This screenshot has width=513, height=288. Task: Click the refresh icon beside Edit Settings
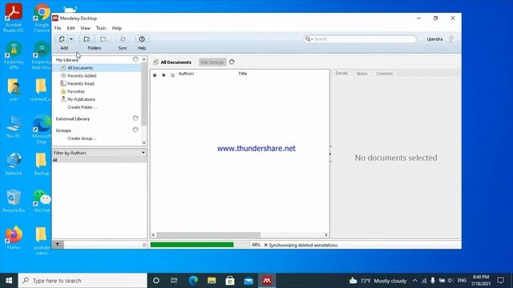coord(232,62)
